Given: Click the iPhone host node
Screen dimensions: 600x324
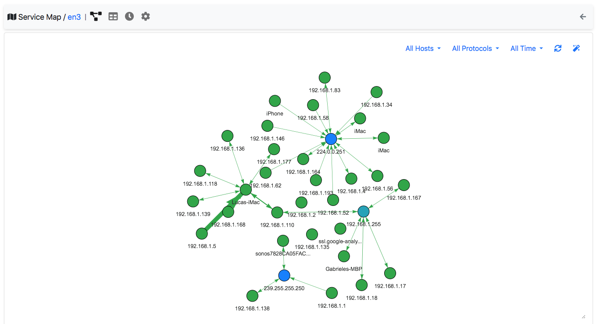Looking at the screenshot, I should [x=275, y=101].
